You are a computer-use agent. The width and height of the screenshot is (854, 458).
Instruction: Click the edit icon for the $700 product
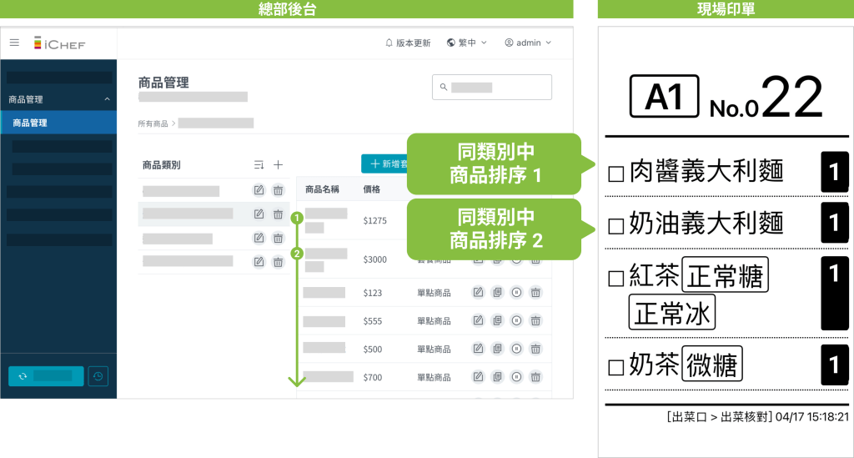(478, 377)
